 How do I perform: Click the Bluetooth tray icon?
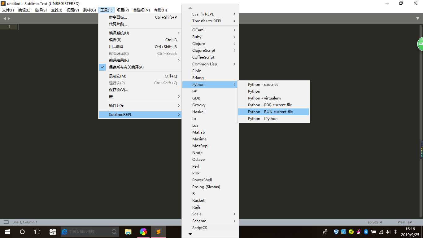pos(366,232)
